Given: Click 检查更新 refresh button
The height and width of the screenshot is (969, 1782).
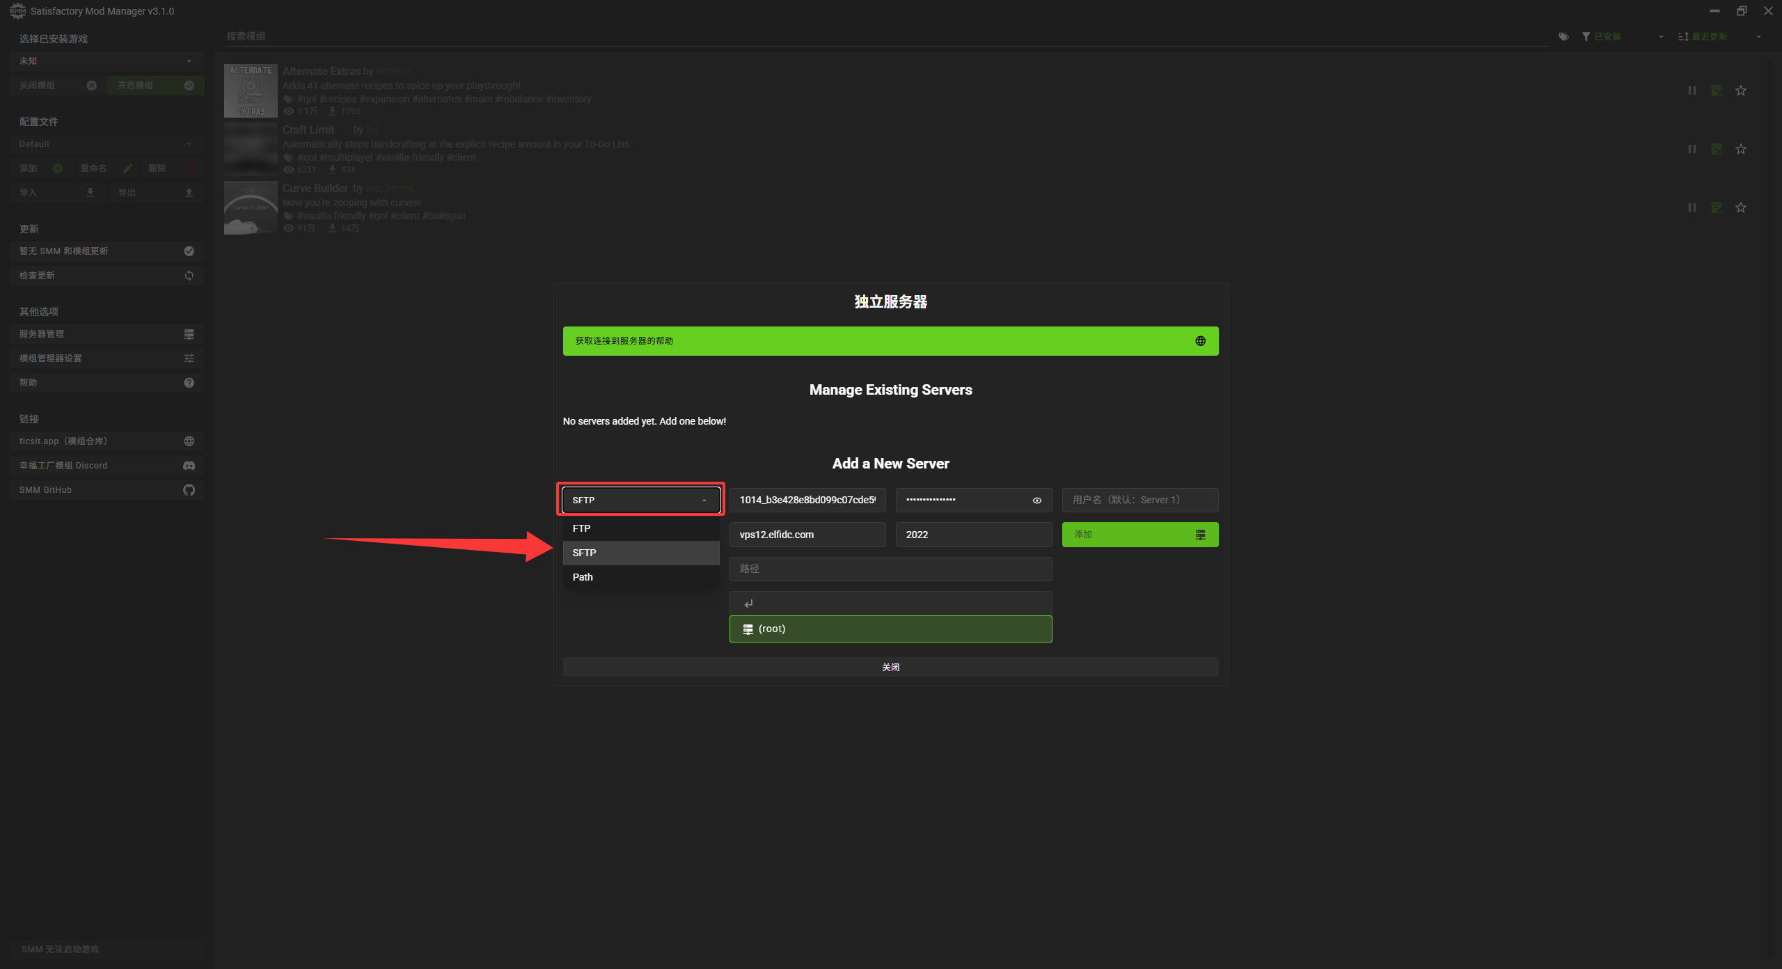Looking at the screenshot, I should [x=107, y=276].
